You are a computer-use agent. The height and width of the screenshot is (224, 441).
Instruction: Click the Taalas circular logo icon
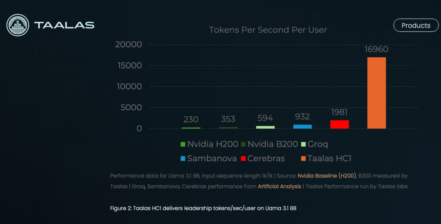(x=18, y=25)
